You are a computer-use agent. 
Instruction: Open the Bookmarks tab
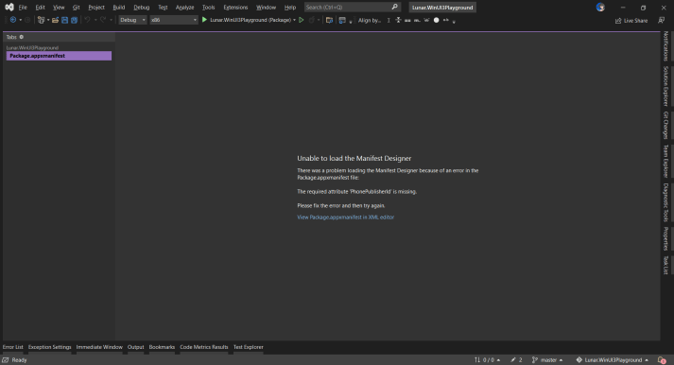click(162, 347)
